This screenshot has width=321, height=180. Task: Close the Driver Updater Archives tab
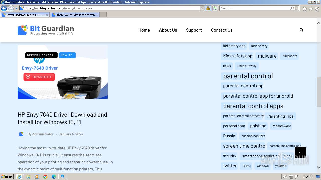(47, 15)
